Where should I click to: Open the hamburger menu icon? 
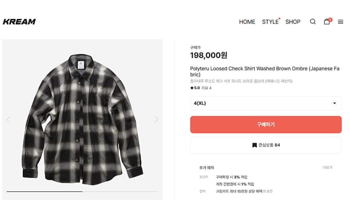341,22
